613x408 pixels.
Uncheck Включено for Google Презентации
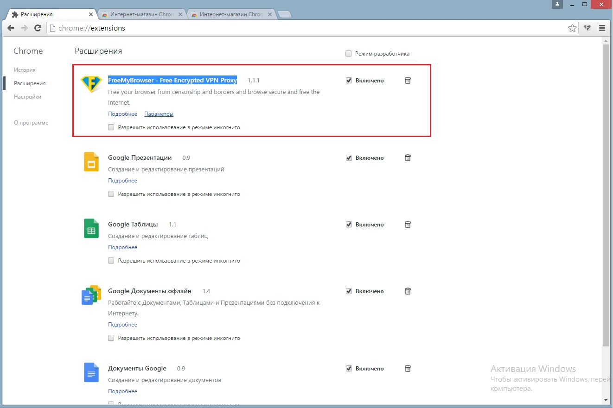[349, 158]
